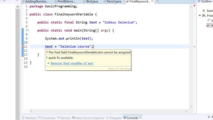Jump to error marker in overview ruler
The height and width of the screenshot is (120, 213).
tap(194, 47)
